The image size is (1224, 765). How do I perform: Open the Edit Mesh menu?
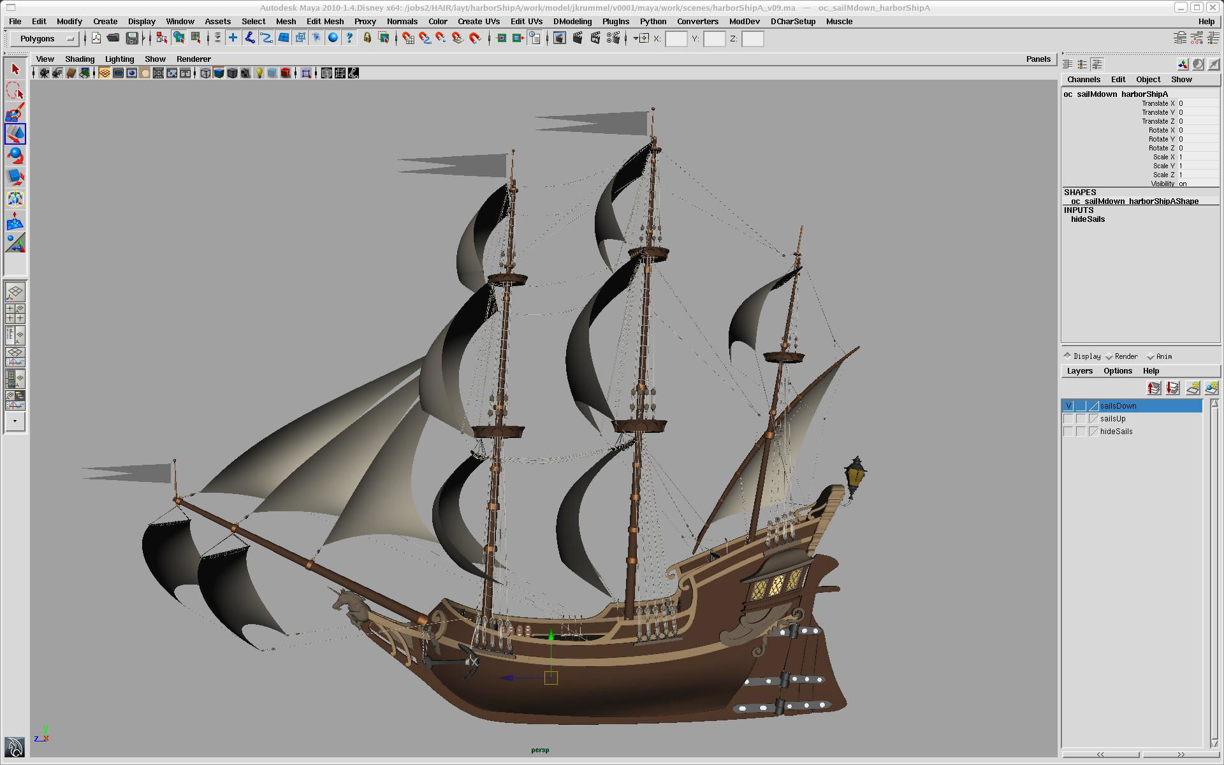point(325,21)
